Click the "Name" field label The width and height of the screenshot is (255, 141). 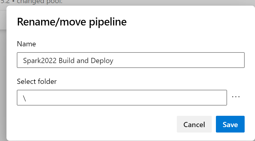coord(26,44)
